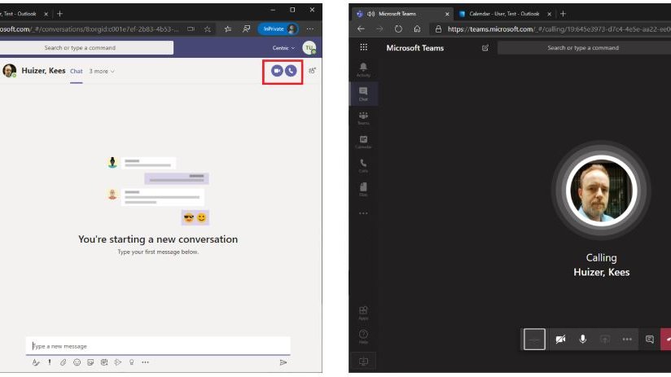Click the share content button in call controls
This screenshot has width=671, height=377.
605,340
